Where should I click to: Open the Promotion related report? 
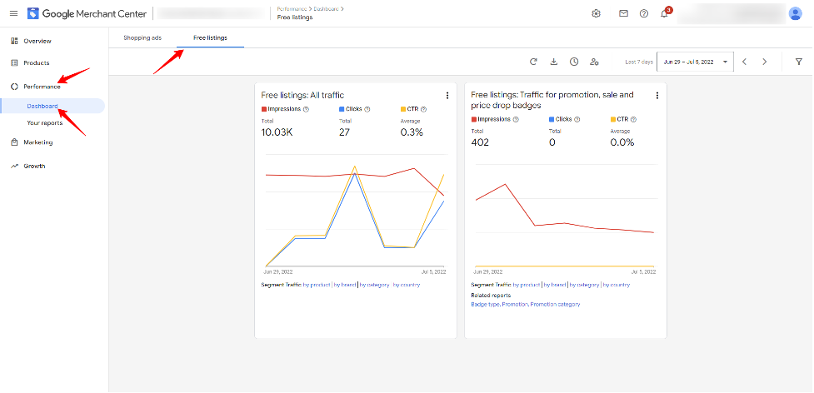[x=515, y=305]
